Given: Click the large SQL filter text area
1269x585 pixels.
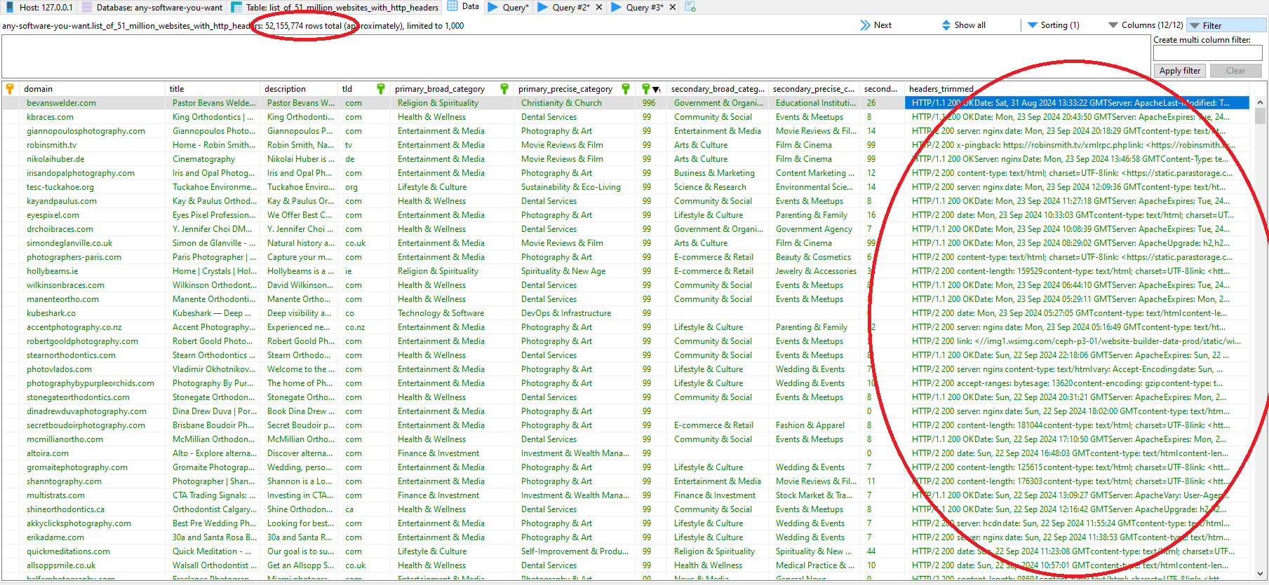Looking at the screenshot, I should (576, 56).
